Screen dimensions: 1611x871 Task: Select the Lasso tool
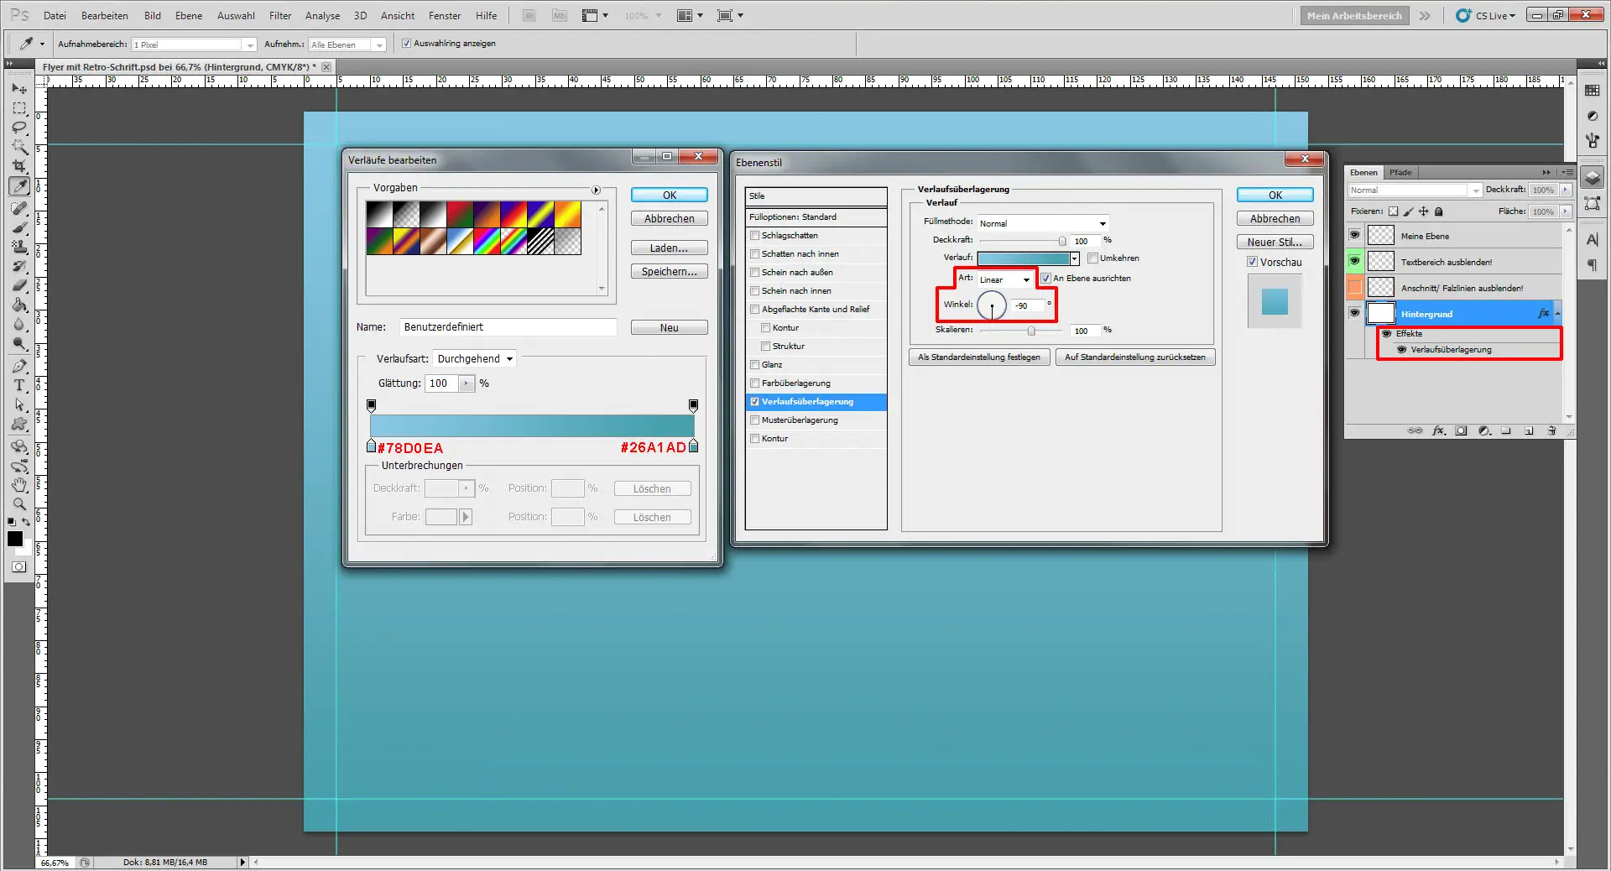[x=19, y=128]
